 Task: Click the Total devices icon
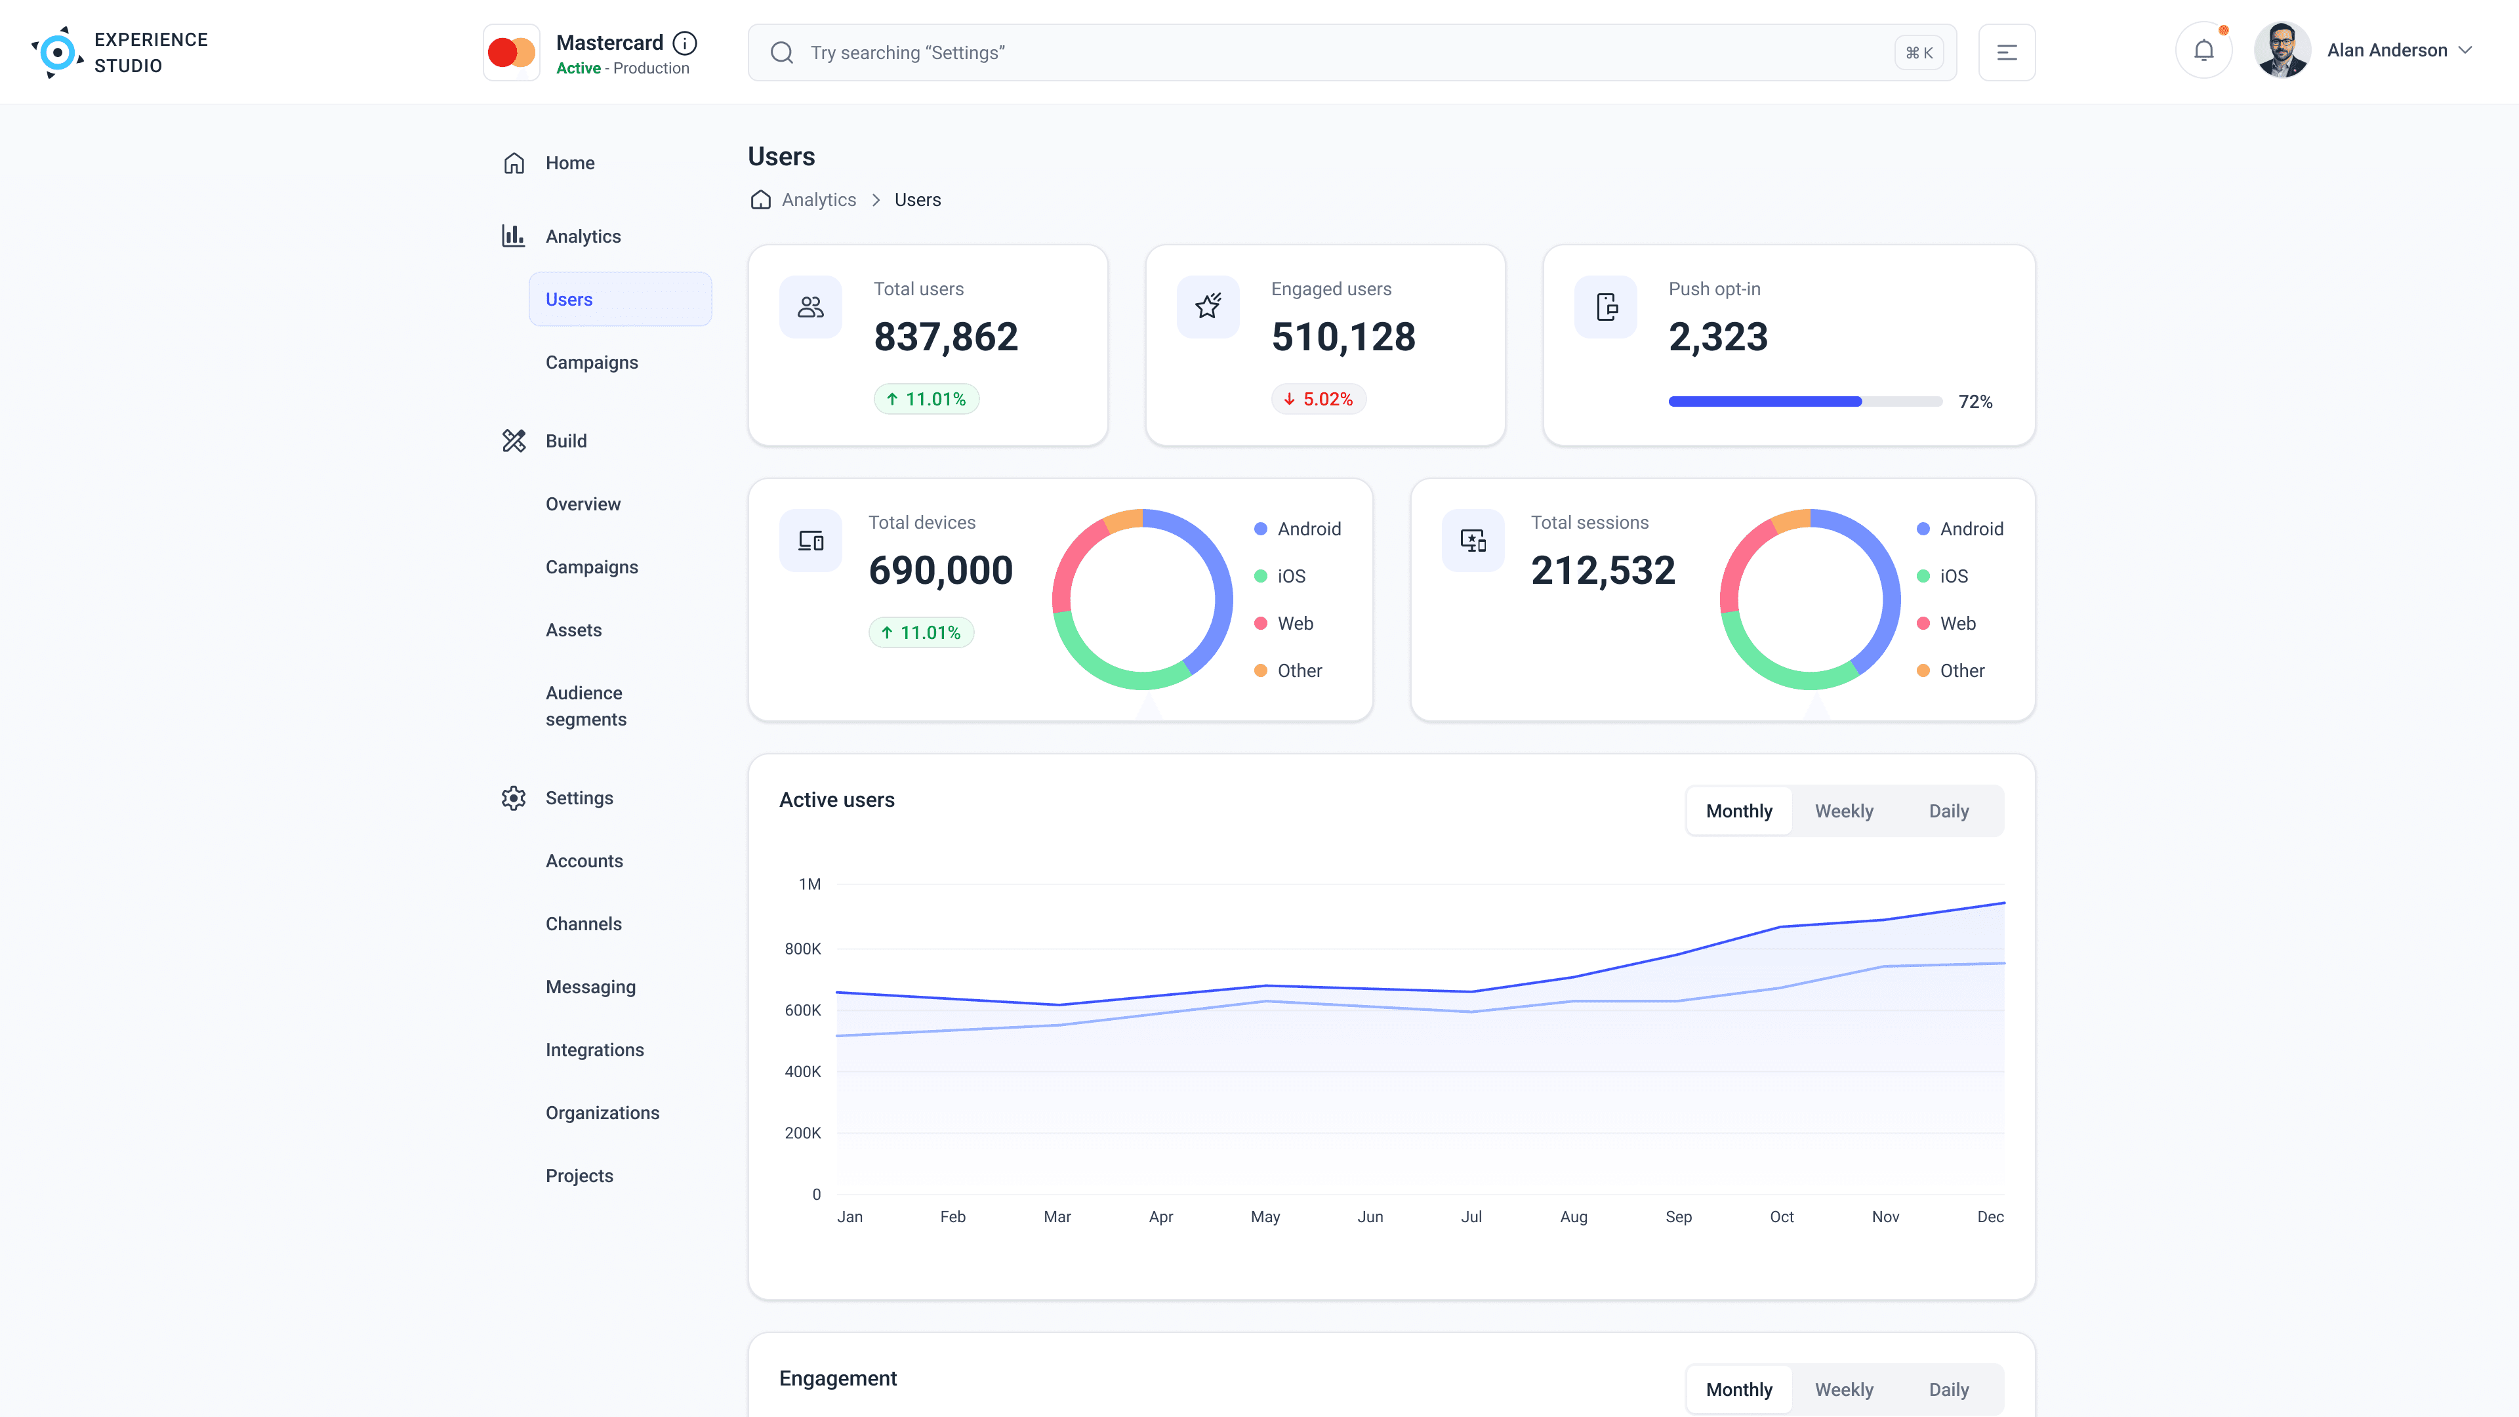[809, 541]
